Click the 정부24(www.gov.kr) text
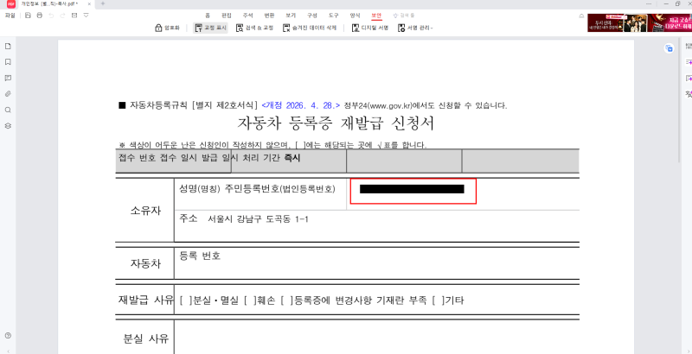Screen dimensions: 692x354 [378, 105]
